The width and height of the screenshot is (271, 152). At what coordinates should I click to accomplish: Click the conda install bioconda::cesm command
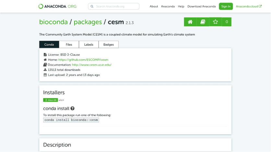coord(71,120)
